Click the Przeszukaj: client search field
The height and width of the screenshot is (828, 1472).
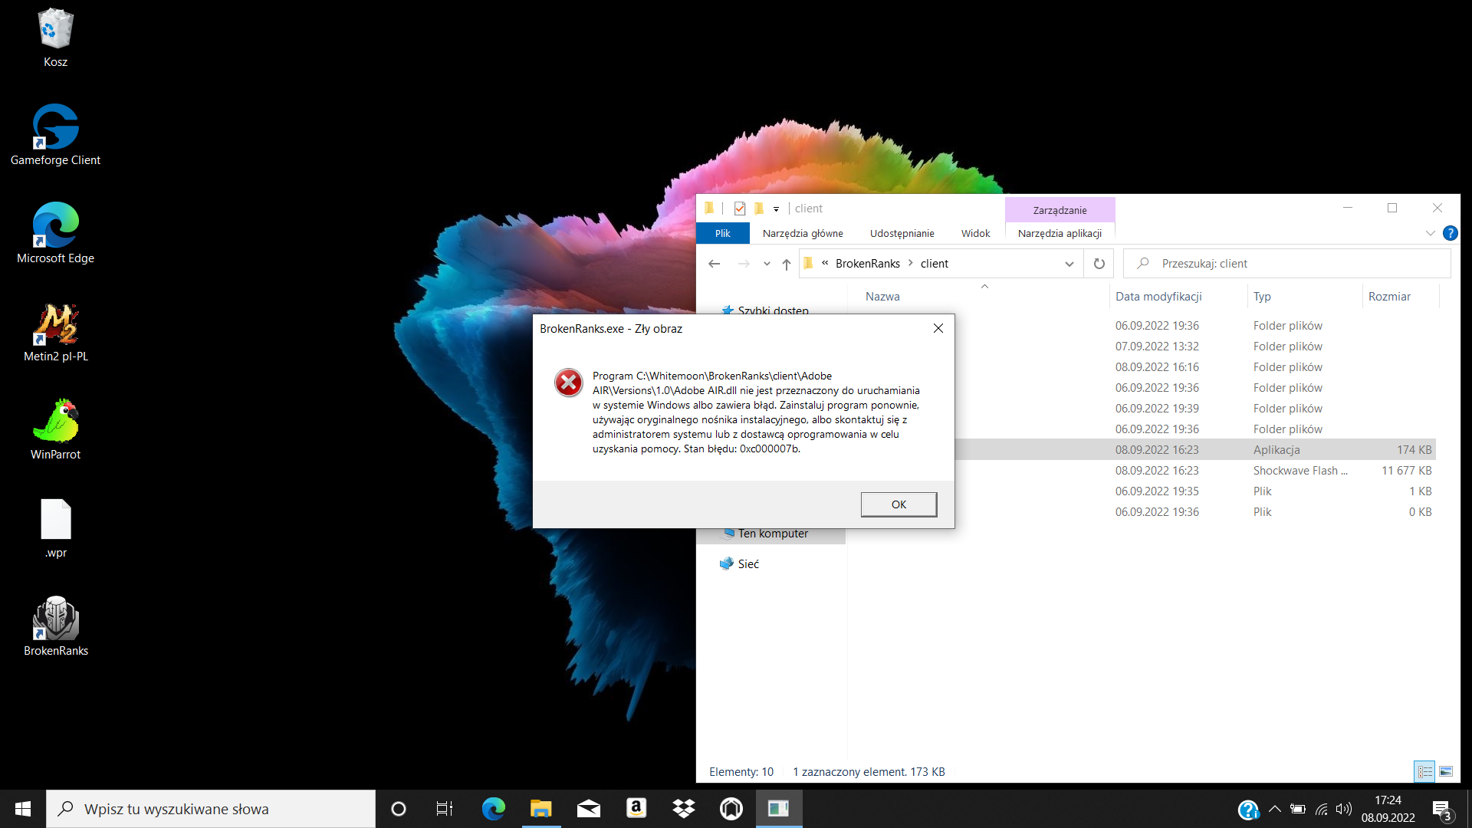pos(1287,264)
